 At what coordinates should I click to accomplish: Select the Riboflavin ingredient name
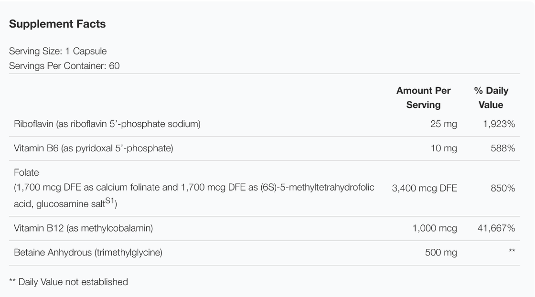tap(107, 124)
